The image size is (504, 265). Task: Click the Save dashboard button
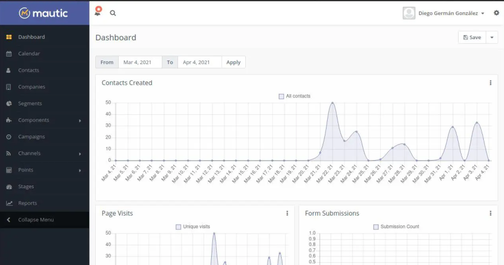click(x=472, y=38)
